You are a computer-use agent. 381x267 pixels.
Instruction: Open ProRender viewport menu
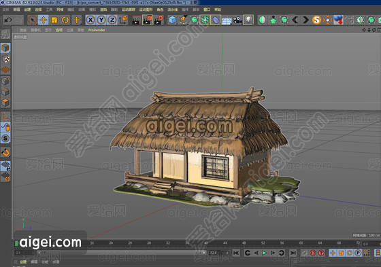tap(97, 30)
